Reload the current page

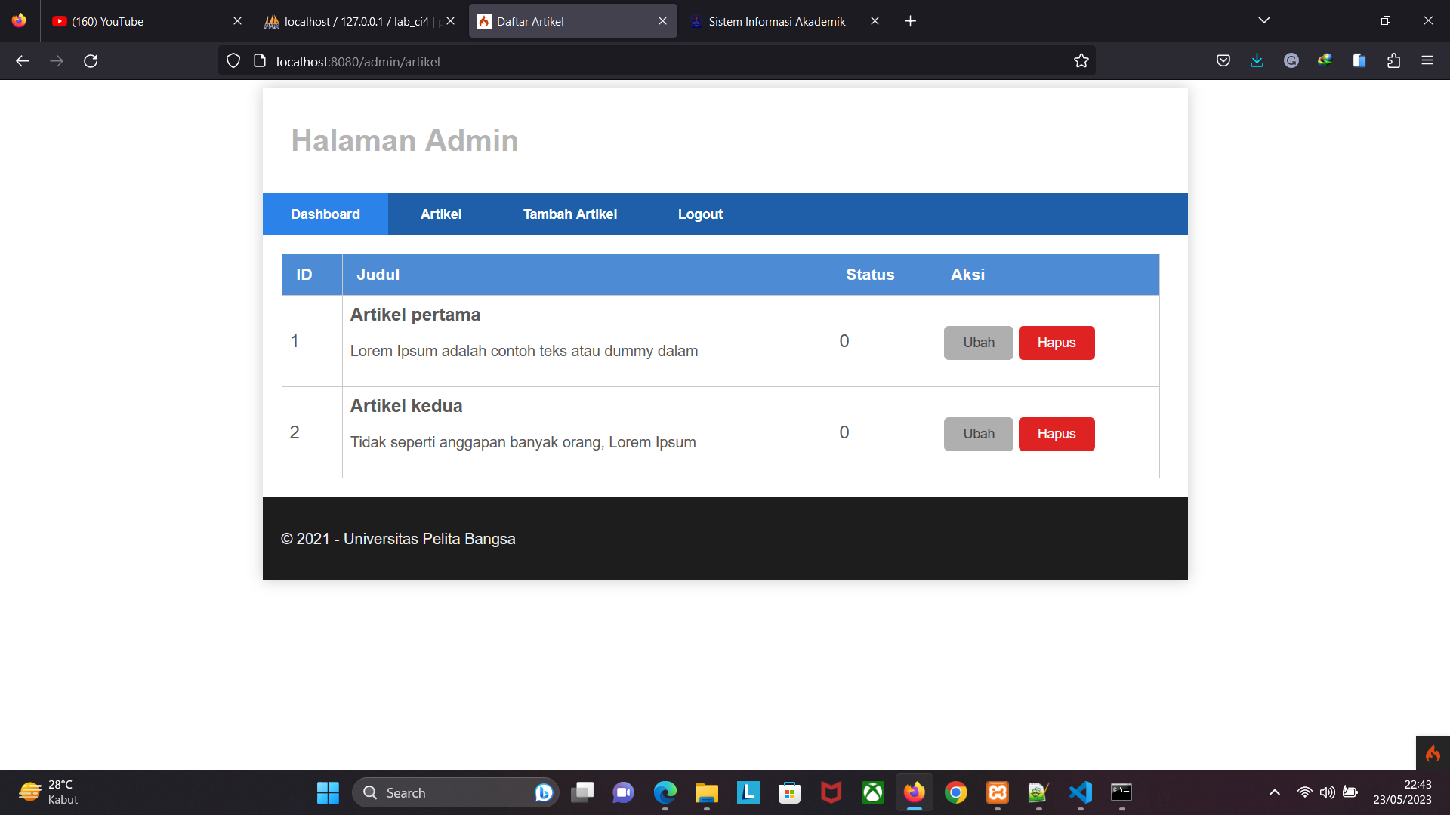[91, 60]
